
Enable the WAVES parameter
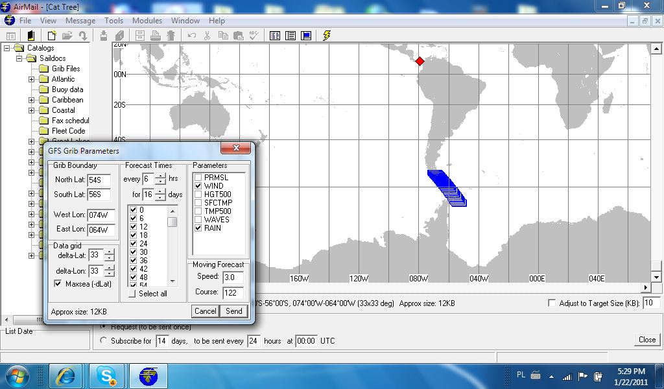click(x=198, y=220)
